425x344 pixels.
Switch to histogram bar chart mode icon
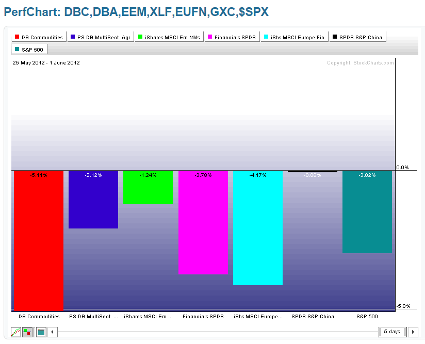tap(27, 332)
